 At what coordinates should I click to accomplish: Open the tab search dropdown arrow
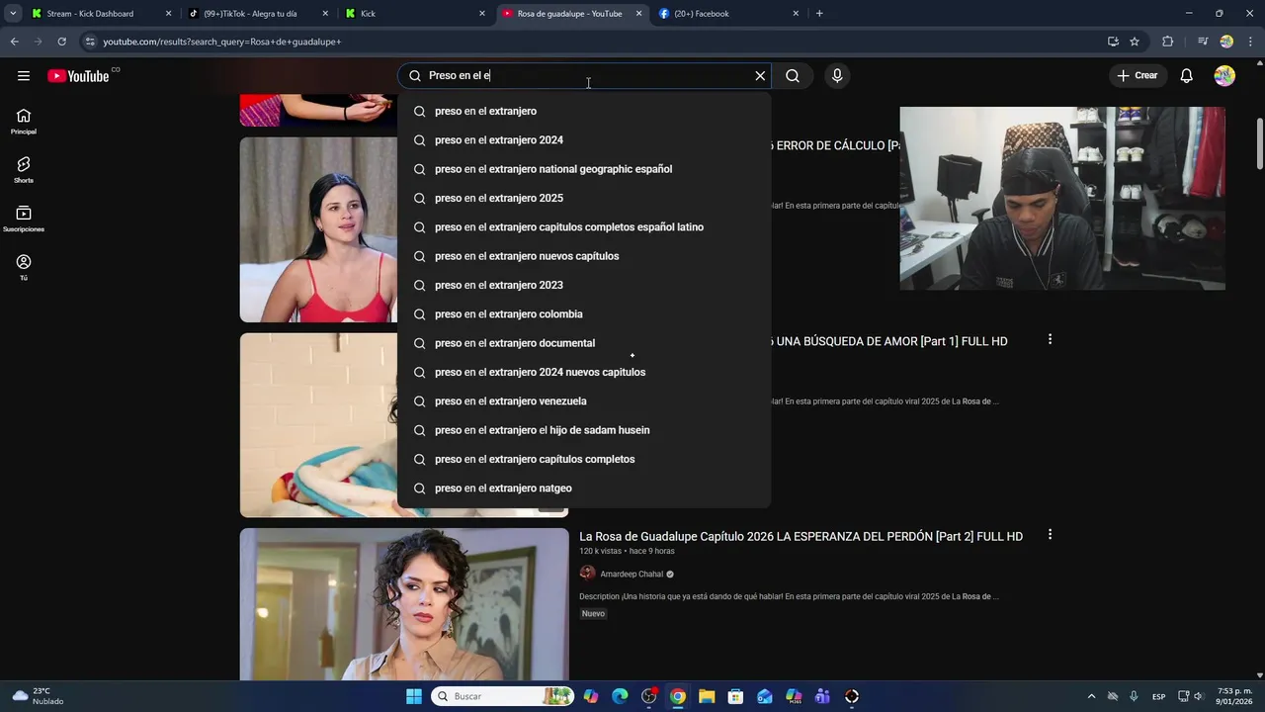(x=13, y=14)
